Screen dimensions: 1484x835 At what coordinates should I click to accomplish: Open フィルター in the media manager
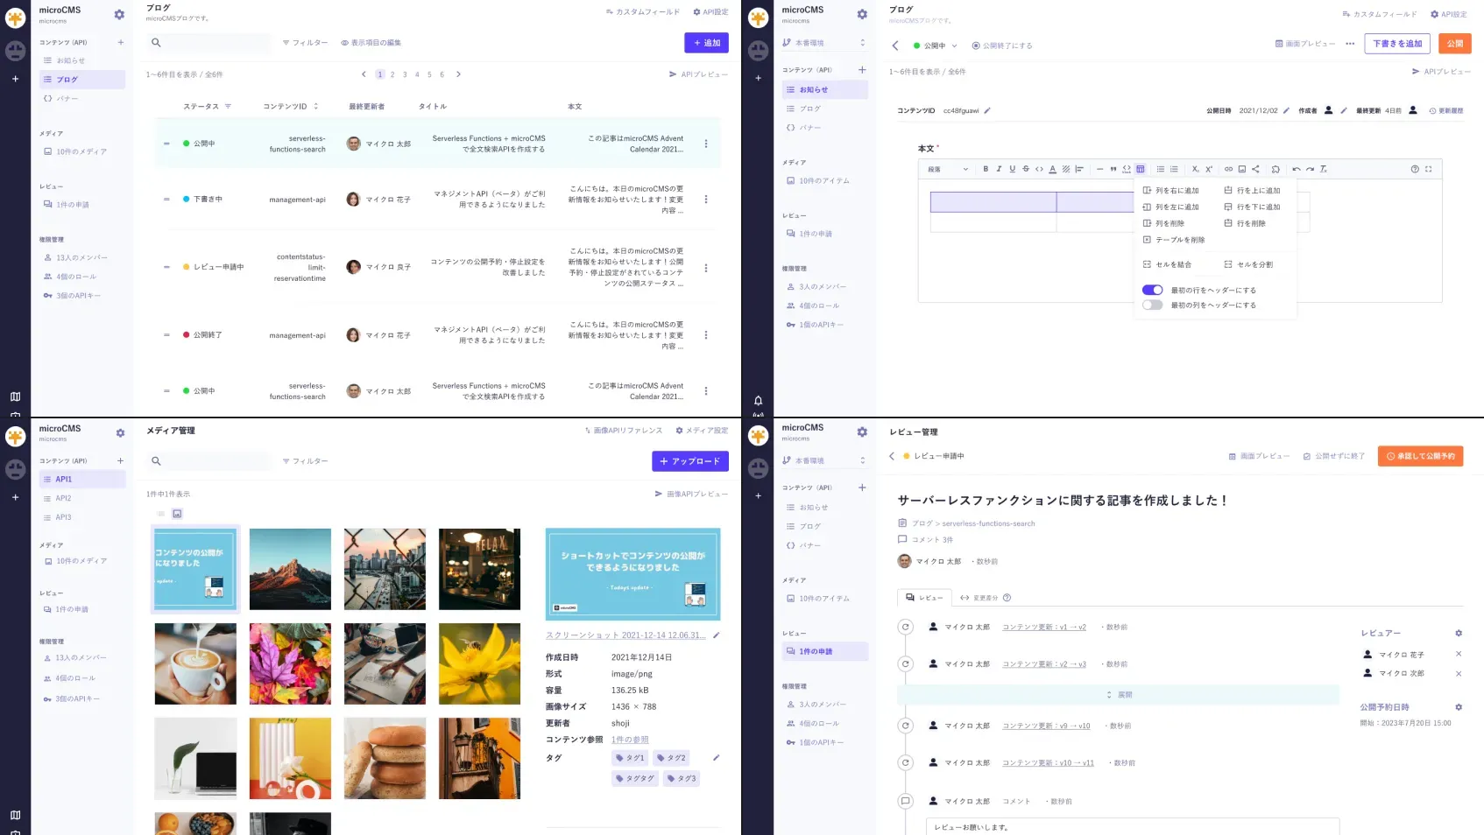tap(305, 460)
